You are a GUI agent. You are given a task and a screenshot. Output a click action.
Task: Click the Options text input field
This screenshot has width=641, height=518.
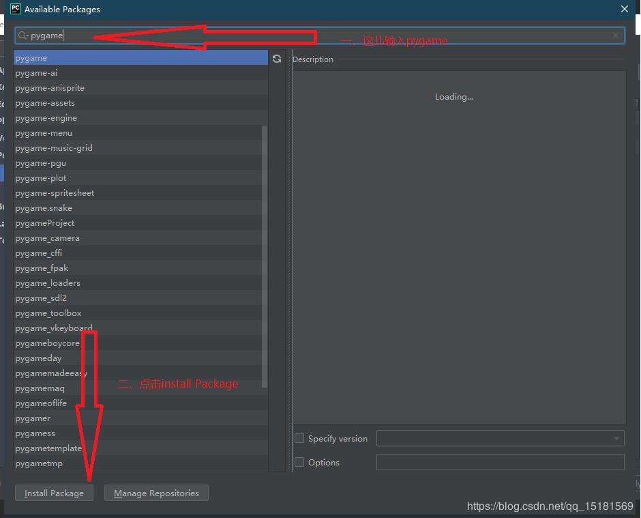coord(501,462)
